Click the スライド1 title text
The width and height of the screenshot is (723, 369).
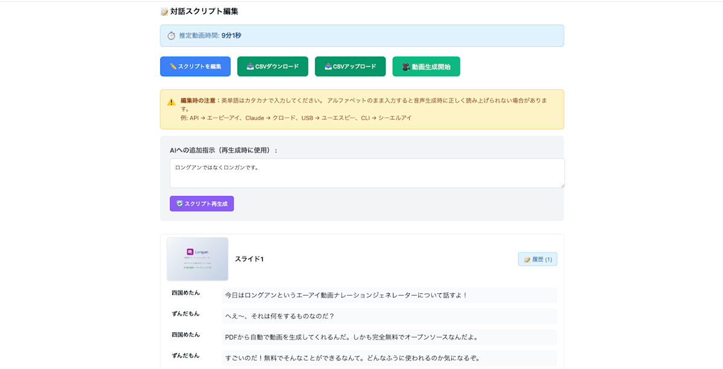coord(249,259)
